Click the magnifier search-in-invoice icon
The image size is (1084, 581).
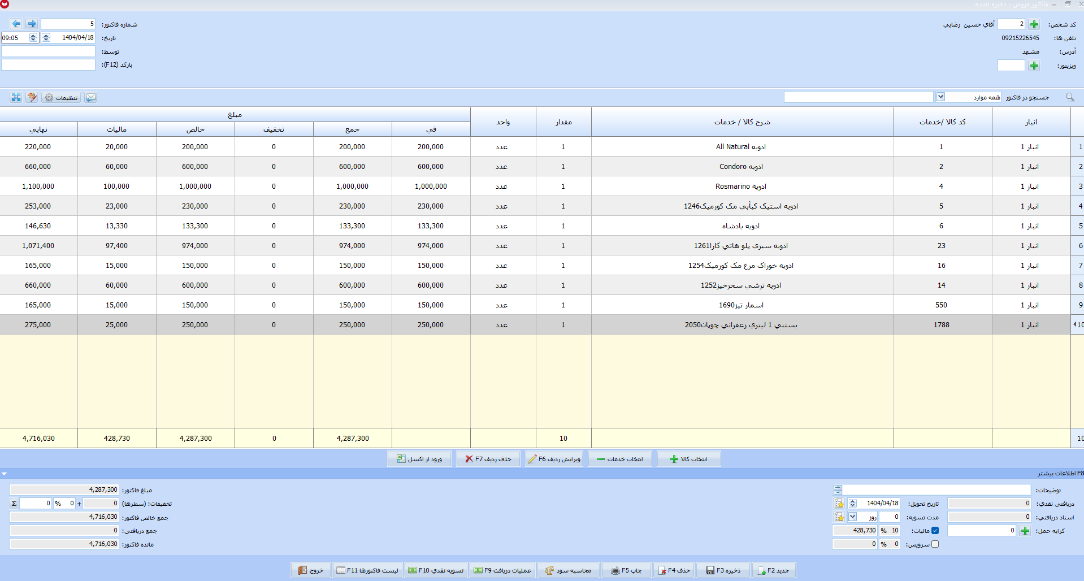point(1070,97)
